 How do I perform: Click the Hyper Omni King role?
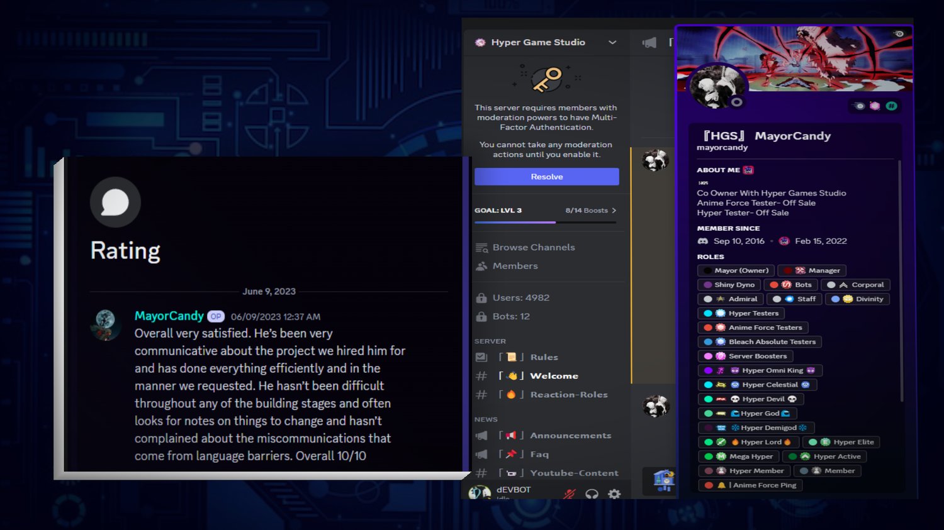pos(760,370)
